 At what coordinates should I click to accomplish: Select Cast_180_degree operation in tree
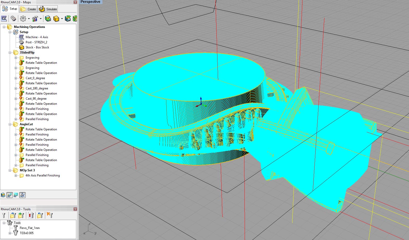(x=37, y=88)
